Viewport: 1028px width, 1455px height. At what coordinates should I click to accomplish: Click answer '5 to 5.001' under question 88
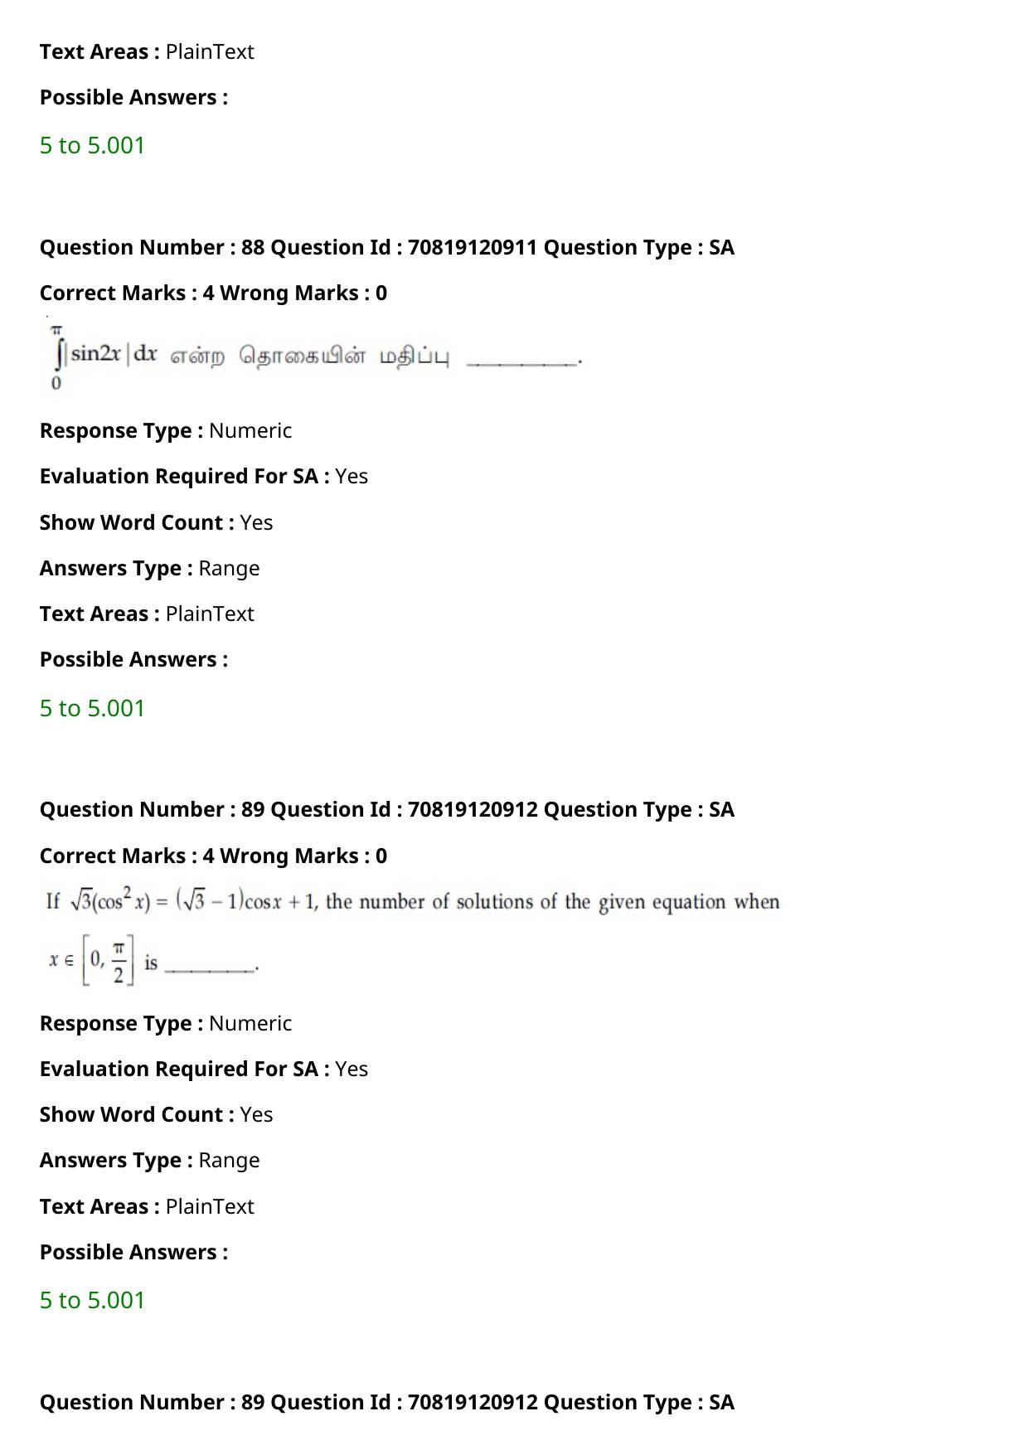click(92, 708)
